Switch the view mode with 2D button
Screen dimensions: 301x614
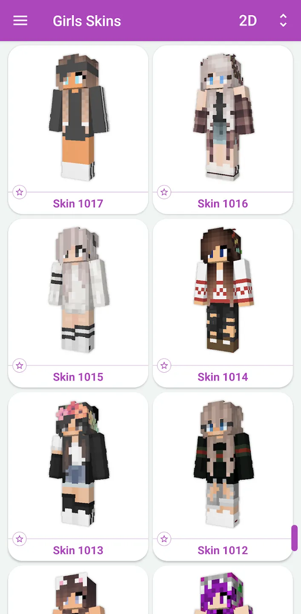click(248, 20)
